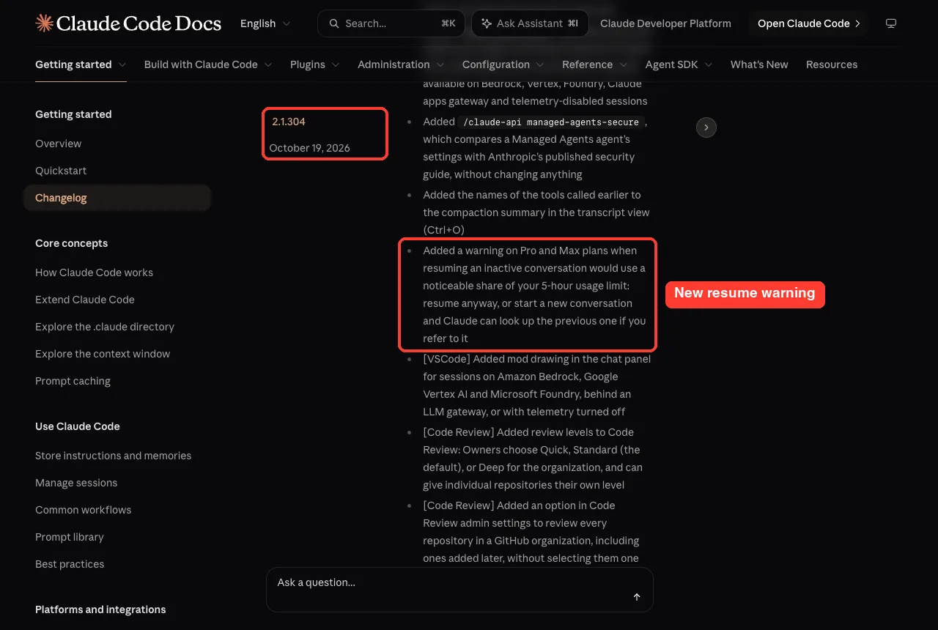
Task: Click the /claude-api managed-agents-secure code text
Action: coord(551,122)
